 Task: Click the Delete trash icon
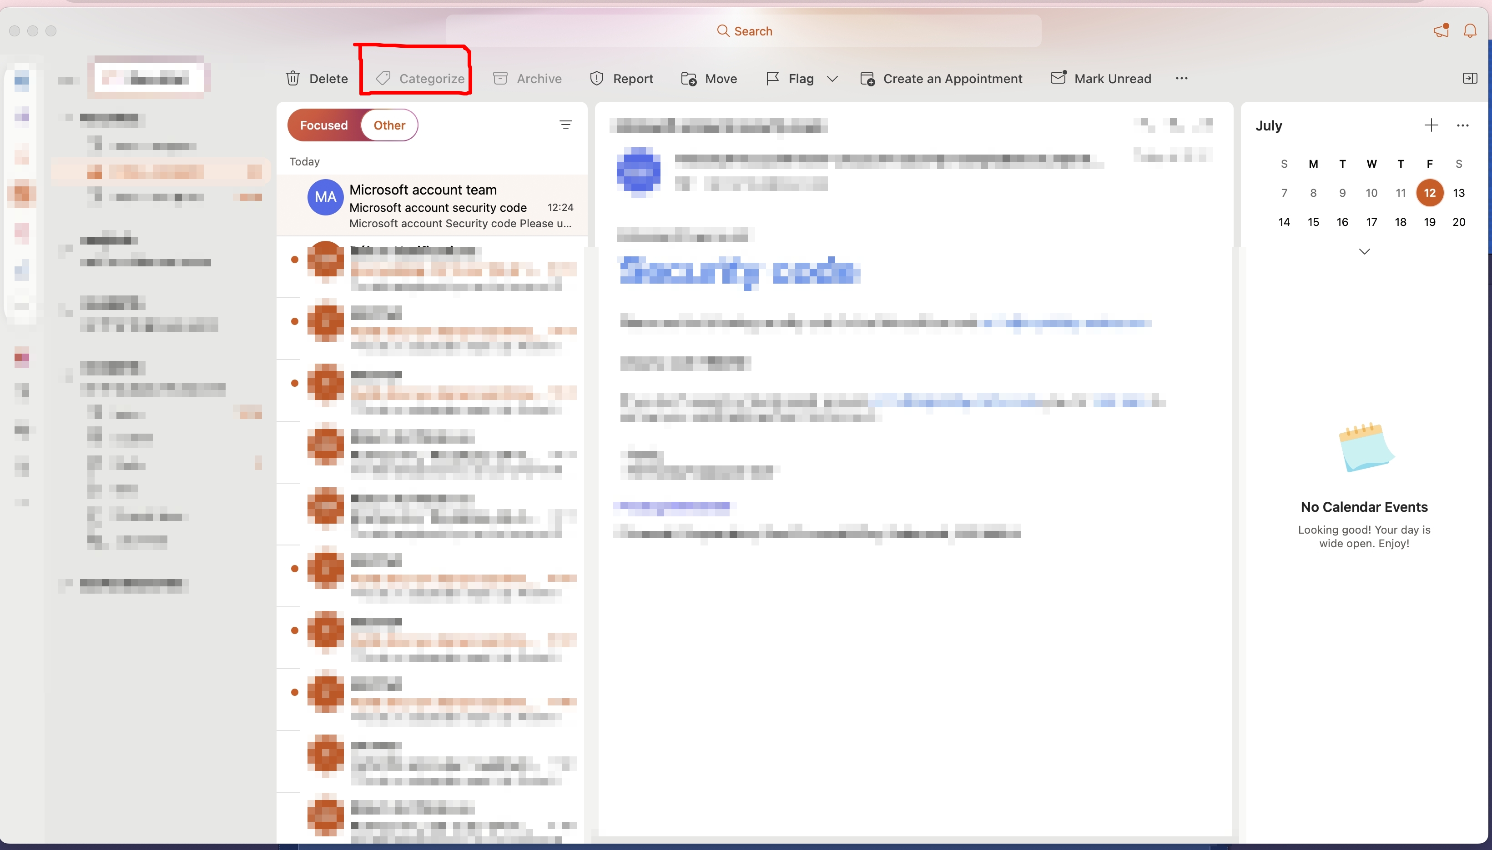[292, 78]
